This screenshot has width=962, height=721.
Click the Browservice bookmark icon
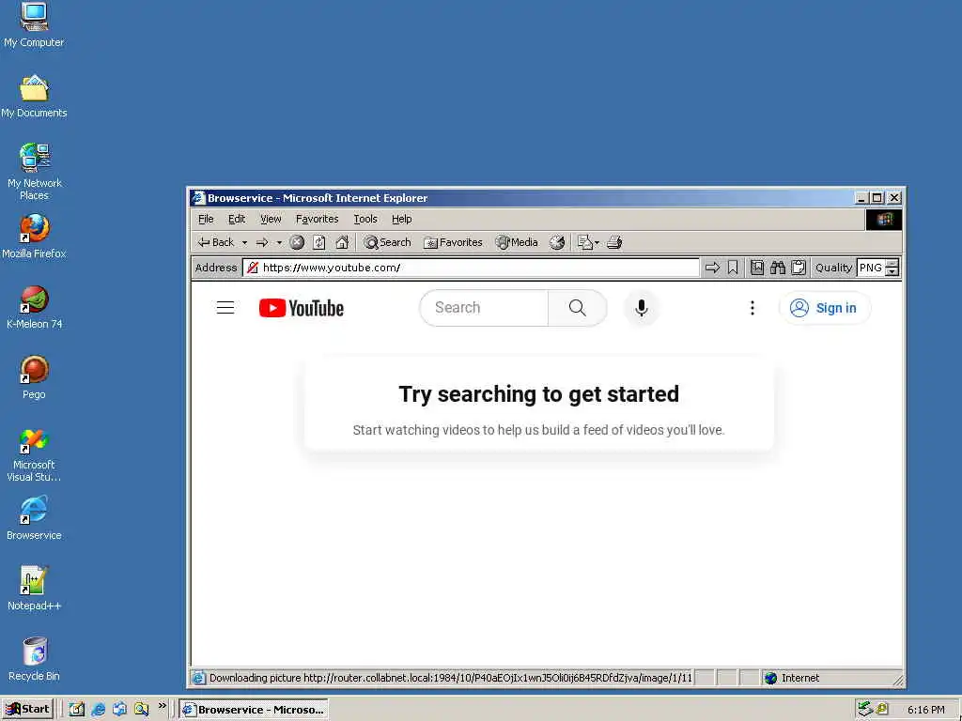coord(733,268)
